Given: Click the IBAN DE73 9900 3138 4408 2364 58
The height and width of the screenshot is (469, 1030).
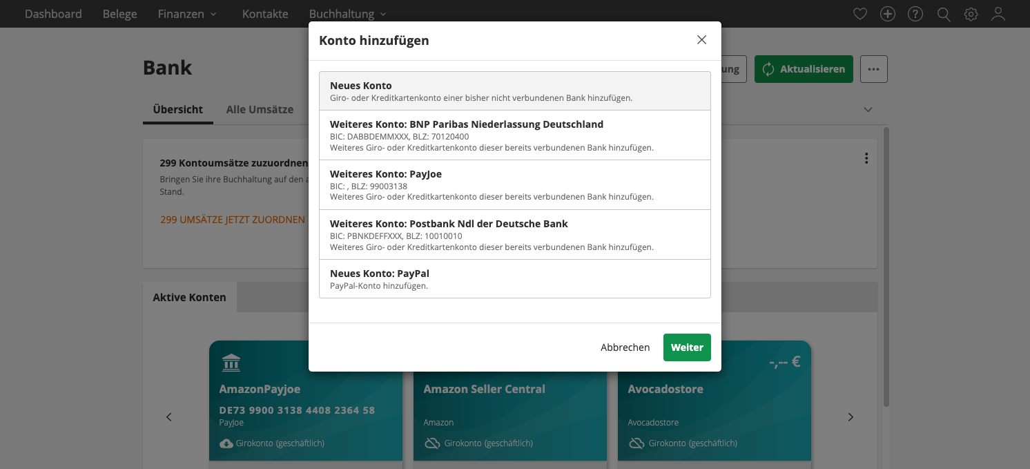Looking at the screenshot, I should click(x=297, y=410).
